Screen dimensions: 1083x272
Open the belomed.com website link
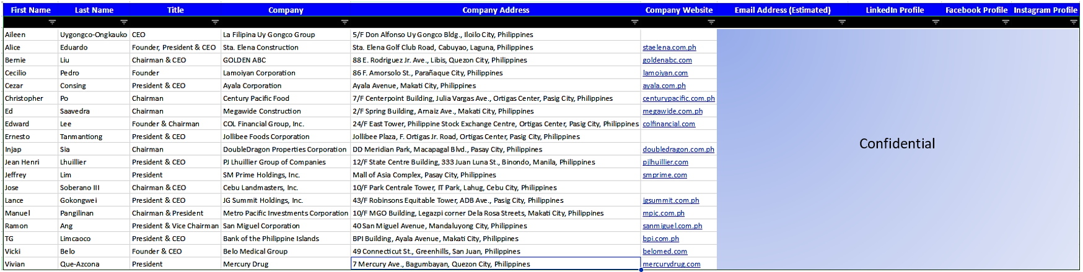coord(665,252)
